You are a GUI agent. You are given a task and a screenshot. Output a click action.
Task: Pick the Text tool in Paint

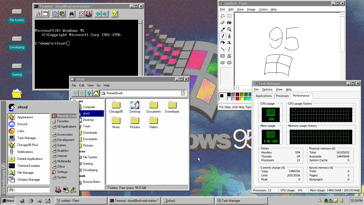[229, 43]
